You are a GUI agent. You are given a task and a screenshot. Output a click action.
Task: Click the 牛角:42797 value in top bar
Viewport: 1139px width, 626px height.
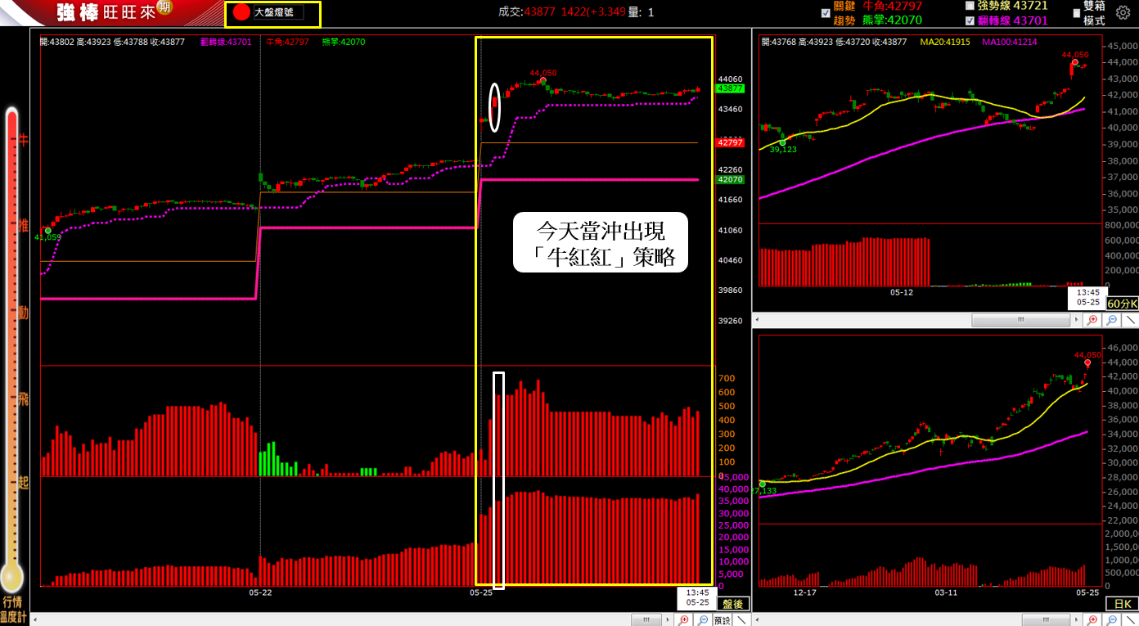tap(892, 6)
